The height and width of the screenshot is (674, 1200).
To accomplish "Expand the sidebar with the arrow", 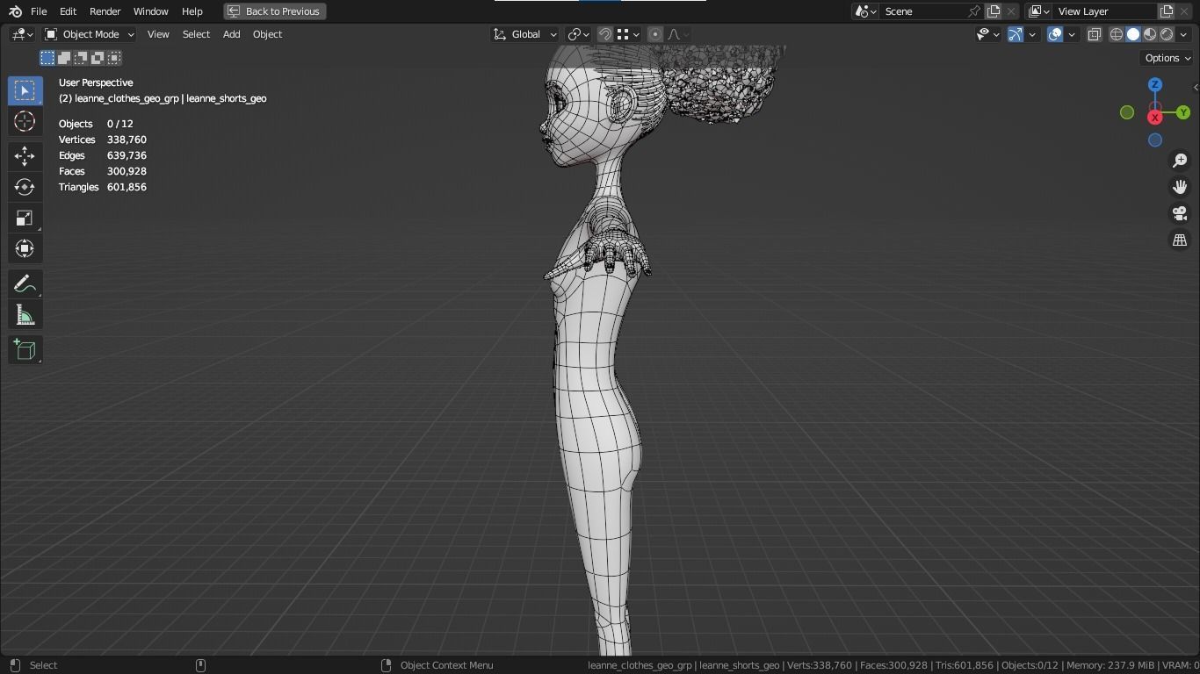I will click(1195, 87).
